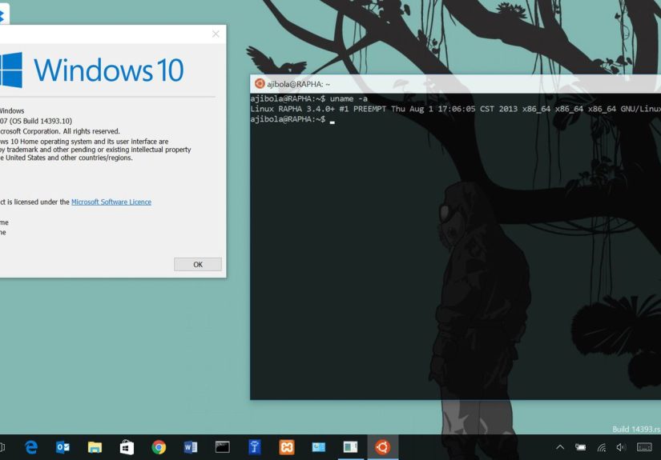Click the 'OS Build 14393.10' version text

[x=42, y=122]
